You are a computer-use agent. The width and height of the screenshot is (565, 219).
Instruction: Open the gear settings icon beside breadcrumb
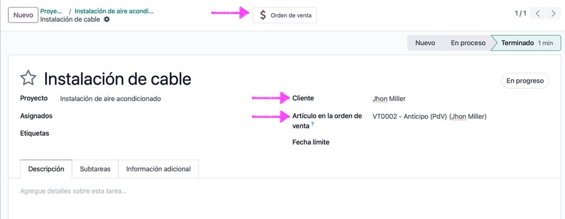tap(106, 19)
